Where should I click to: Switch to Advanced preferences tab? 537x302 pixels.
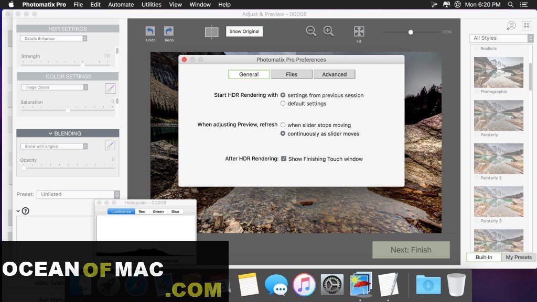coord(334,74)
